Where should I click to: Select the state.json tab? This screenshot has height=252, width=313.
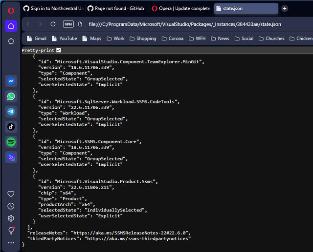click(x=246, y=8)
